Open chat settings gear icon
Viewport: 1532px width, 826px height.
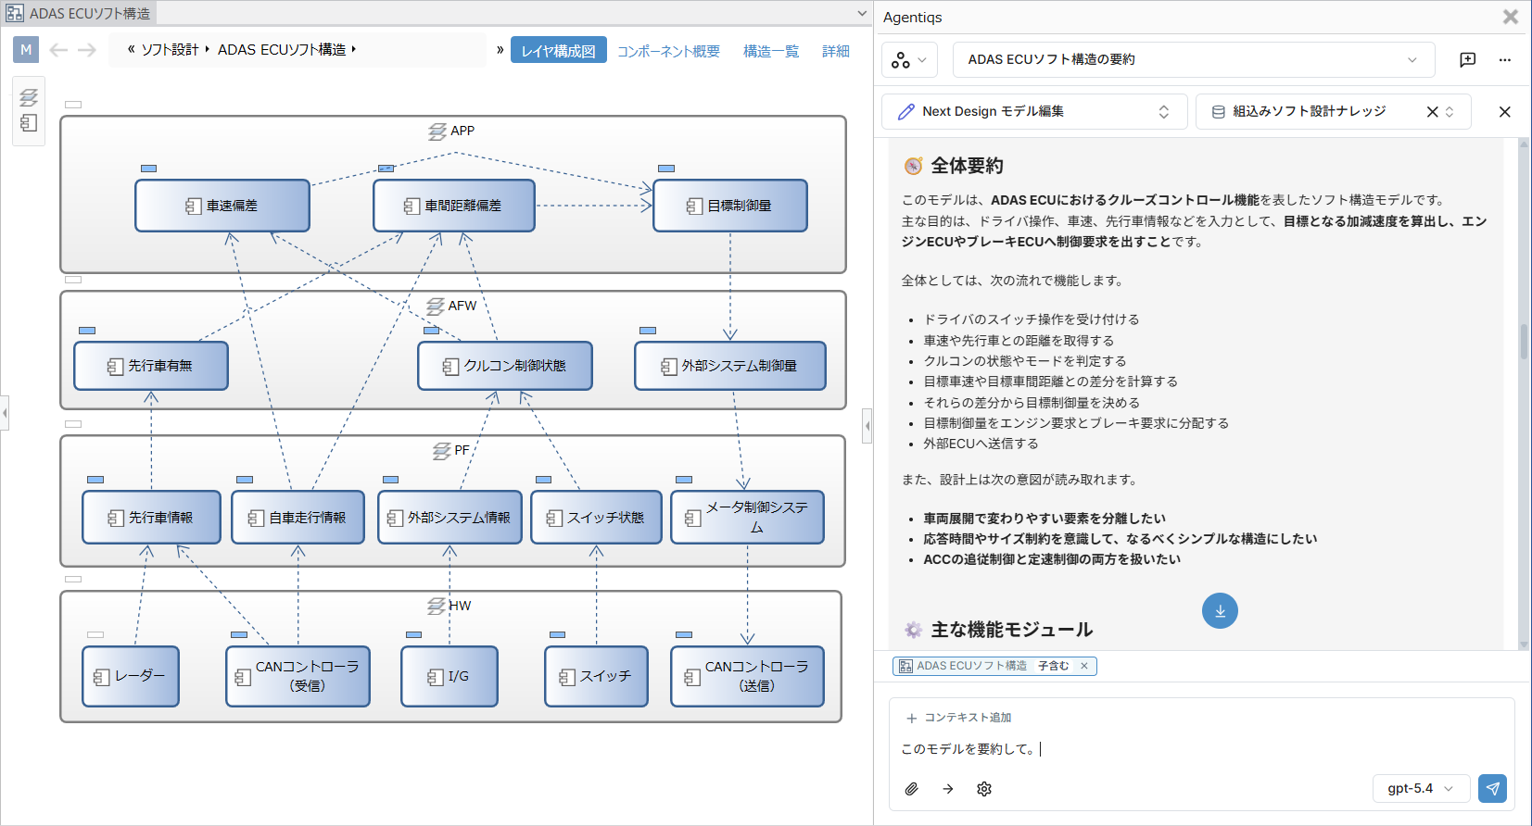[984, 789]
